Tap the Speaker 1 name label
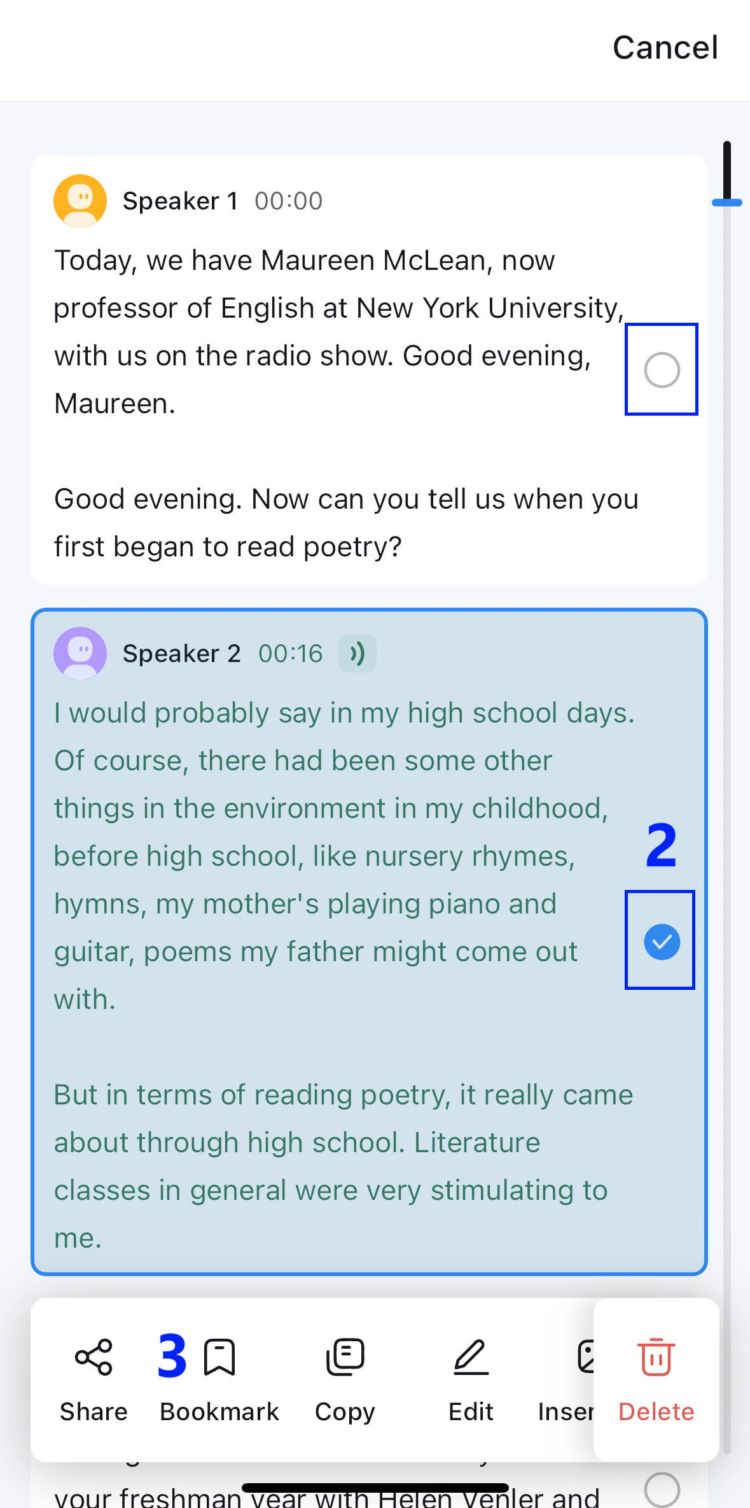750x1508 pixels. (181, 201)
